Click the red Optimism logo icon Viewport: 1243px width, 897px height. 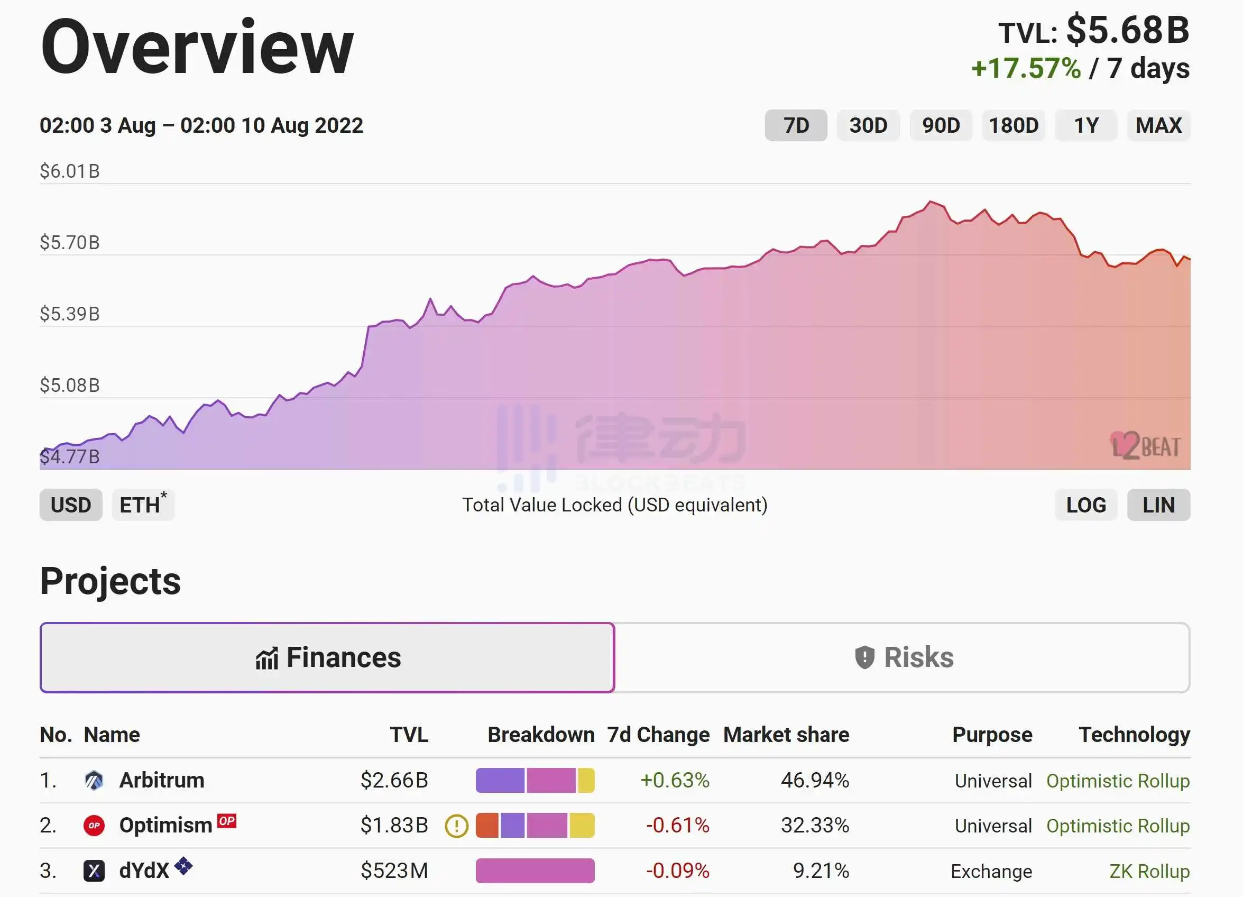pyautogui.click(x=94, y=826)
